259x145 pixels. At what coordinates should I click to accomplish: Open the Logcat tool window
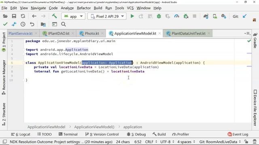21,134
